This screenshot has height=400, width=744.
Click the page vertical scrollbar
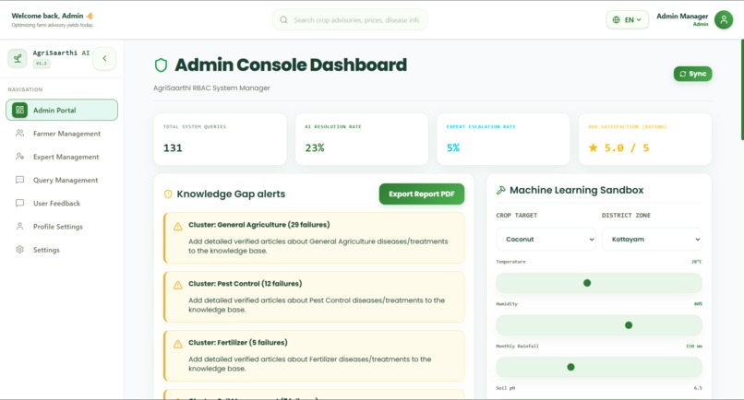pyautogui.click(x=741, y=89)
